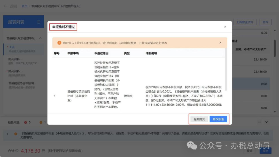
Task: Click the back arrow 返回
Action: 5,6
